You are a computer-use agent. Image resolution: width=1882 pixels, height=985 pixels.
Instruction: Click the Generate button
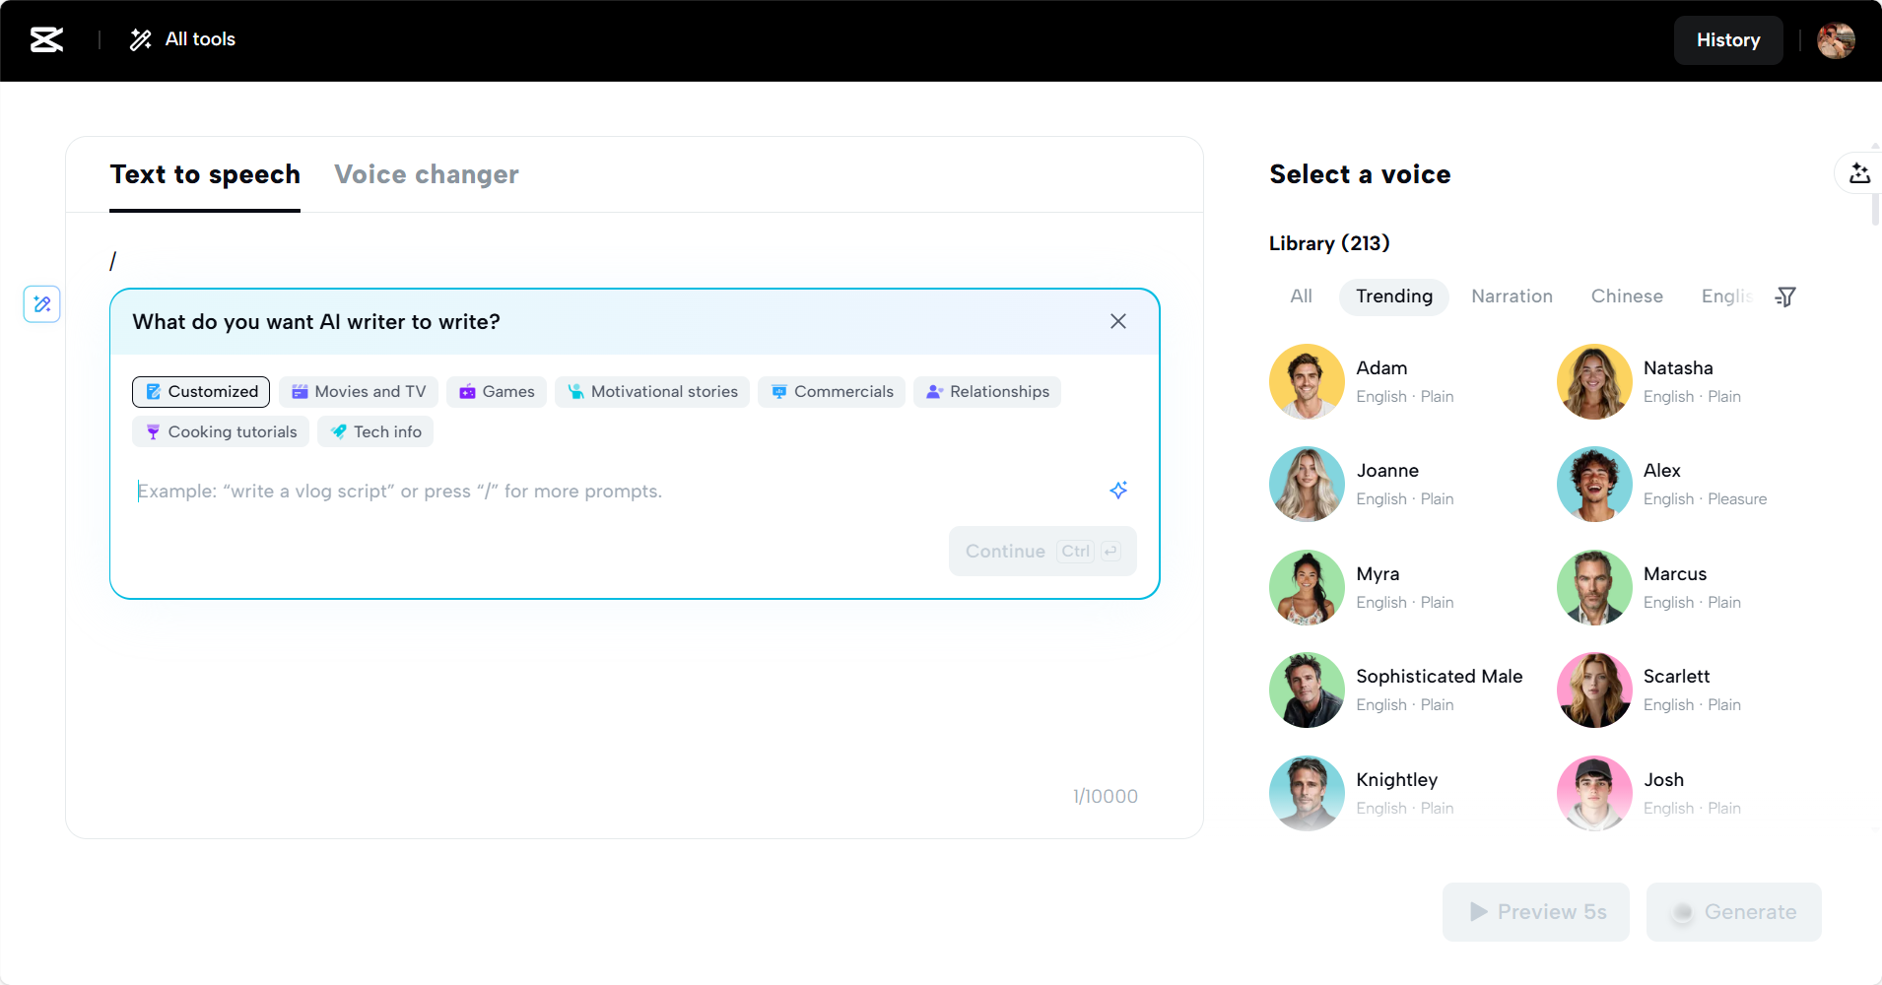pyautogui.click(x=1734, y=912)
